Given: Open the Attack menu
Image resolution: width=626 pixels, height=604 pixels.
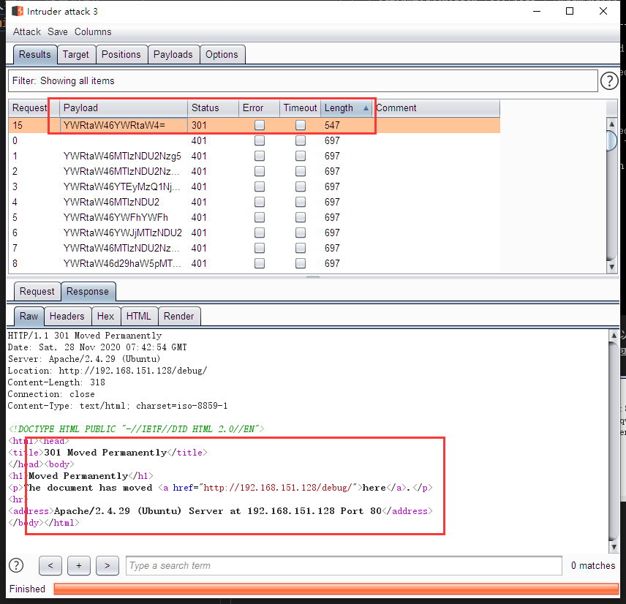Looking at the screenshot, I should point(26,32).
